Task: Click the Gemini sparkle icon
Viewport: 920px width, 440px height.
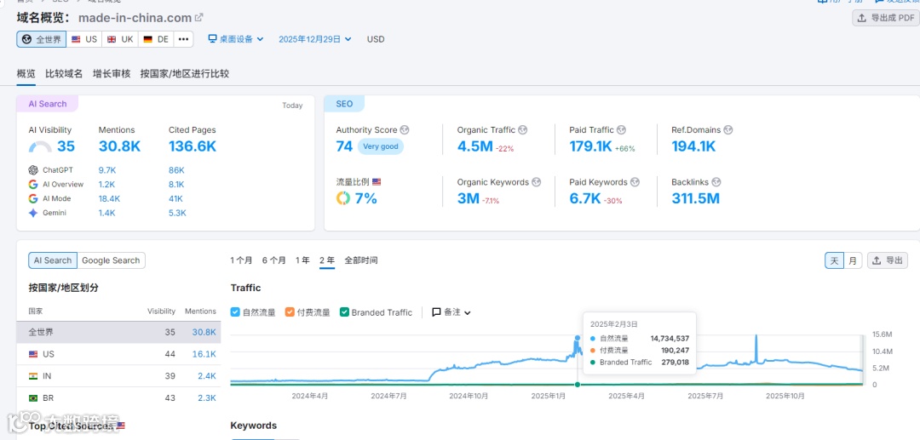Action: tap(33, 213)
